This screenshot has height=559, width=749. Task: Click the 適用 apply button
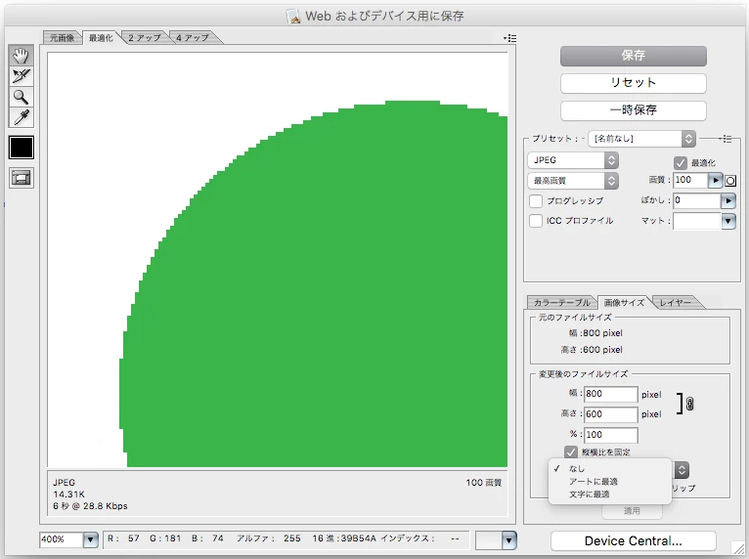pos(632,511)
